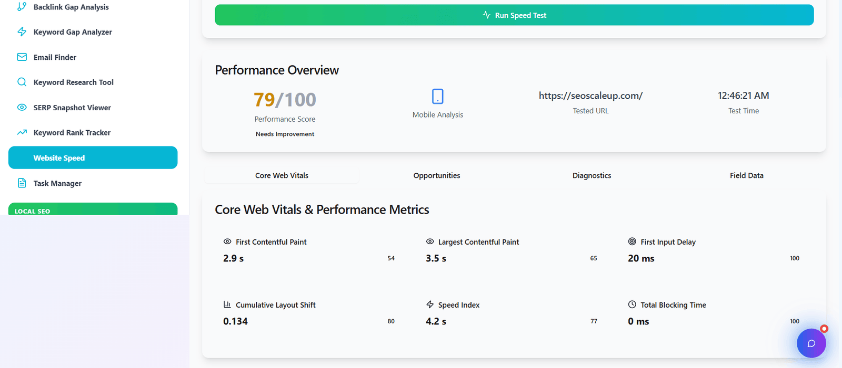The width and height of the screenshot is (842, 368).
Task: Click the target icon beside First Input Delay
Action: pos(632,241)
